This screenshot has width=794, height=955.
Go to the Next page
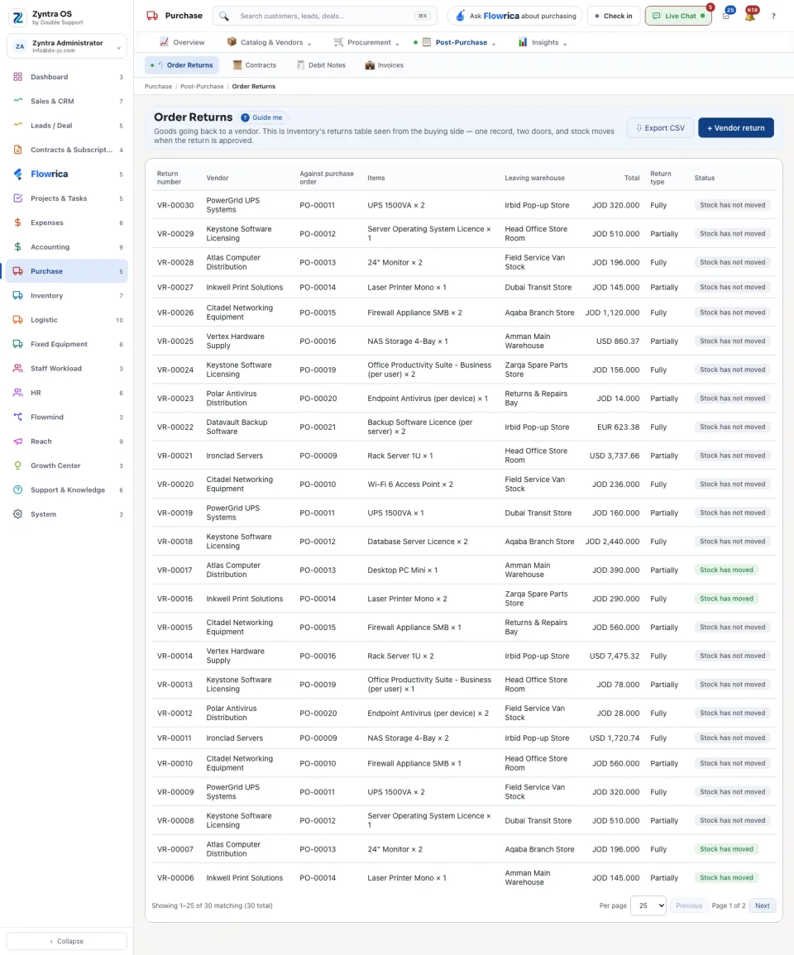tap(763, 905)
